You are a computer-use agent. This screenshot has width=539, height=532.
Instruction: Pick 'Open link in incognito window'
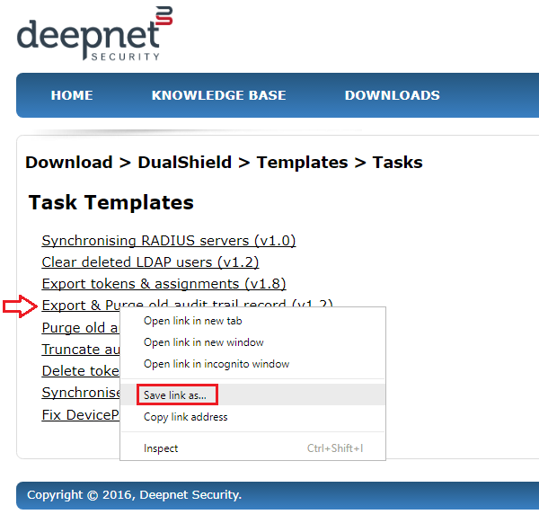(216, 364)
